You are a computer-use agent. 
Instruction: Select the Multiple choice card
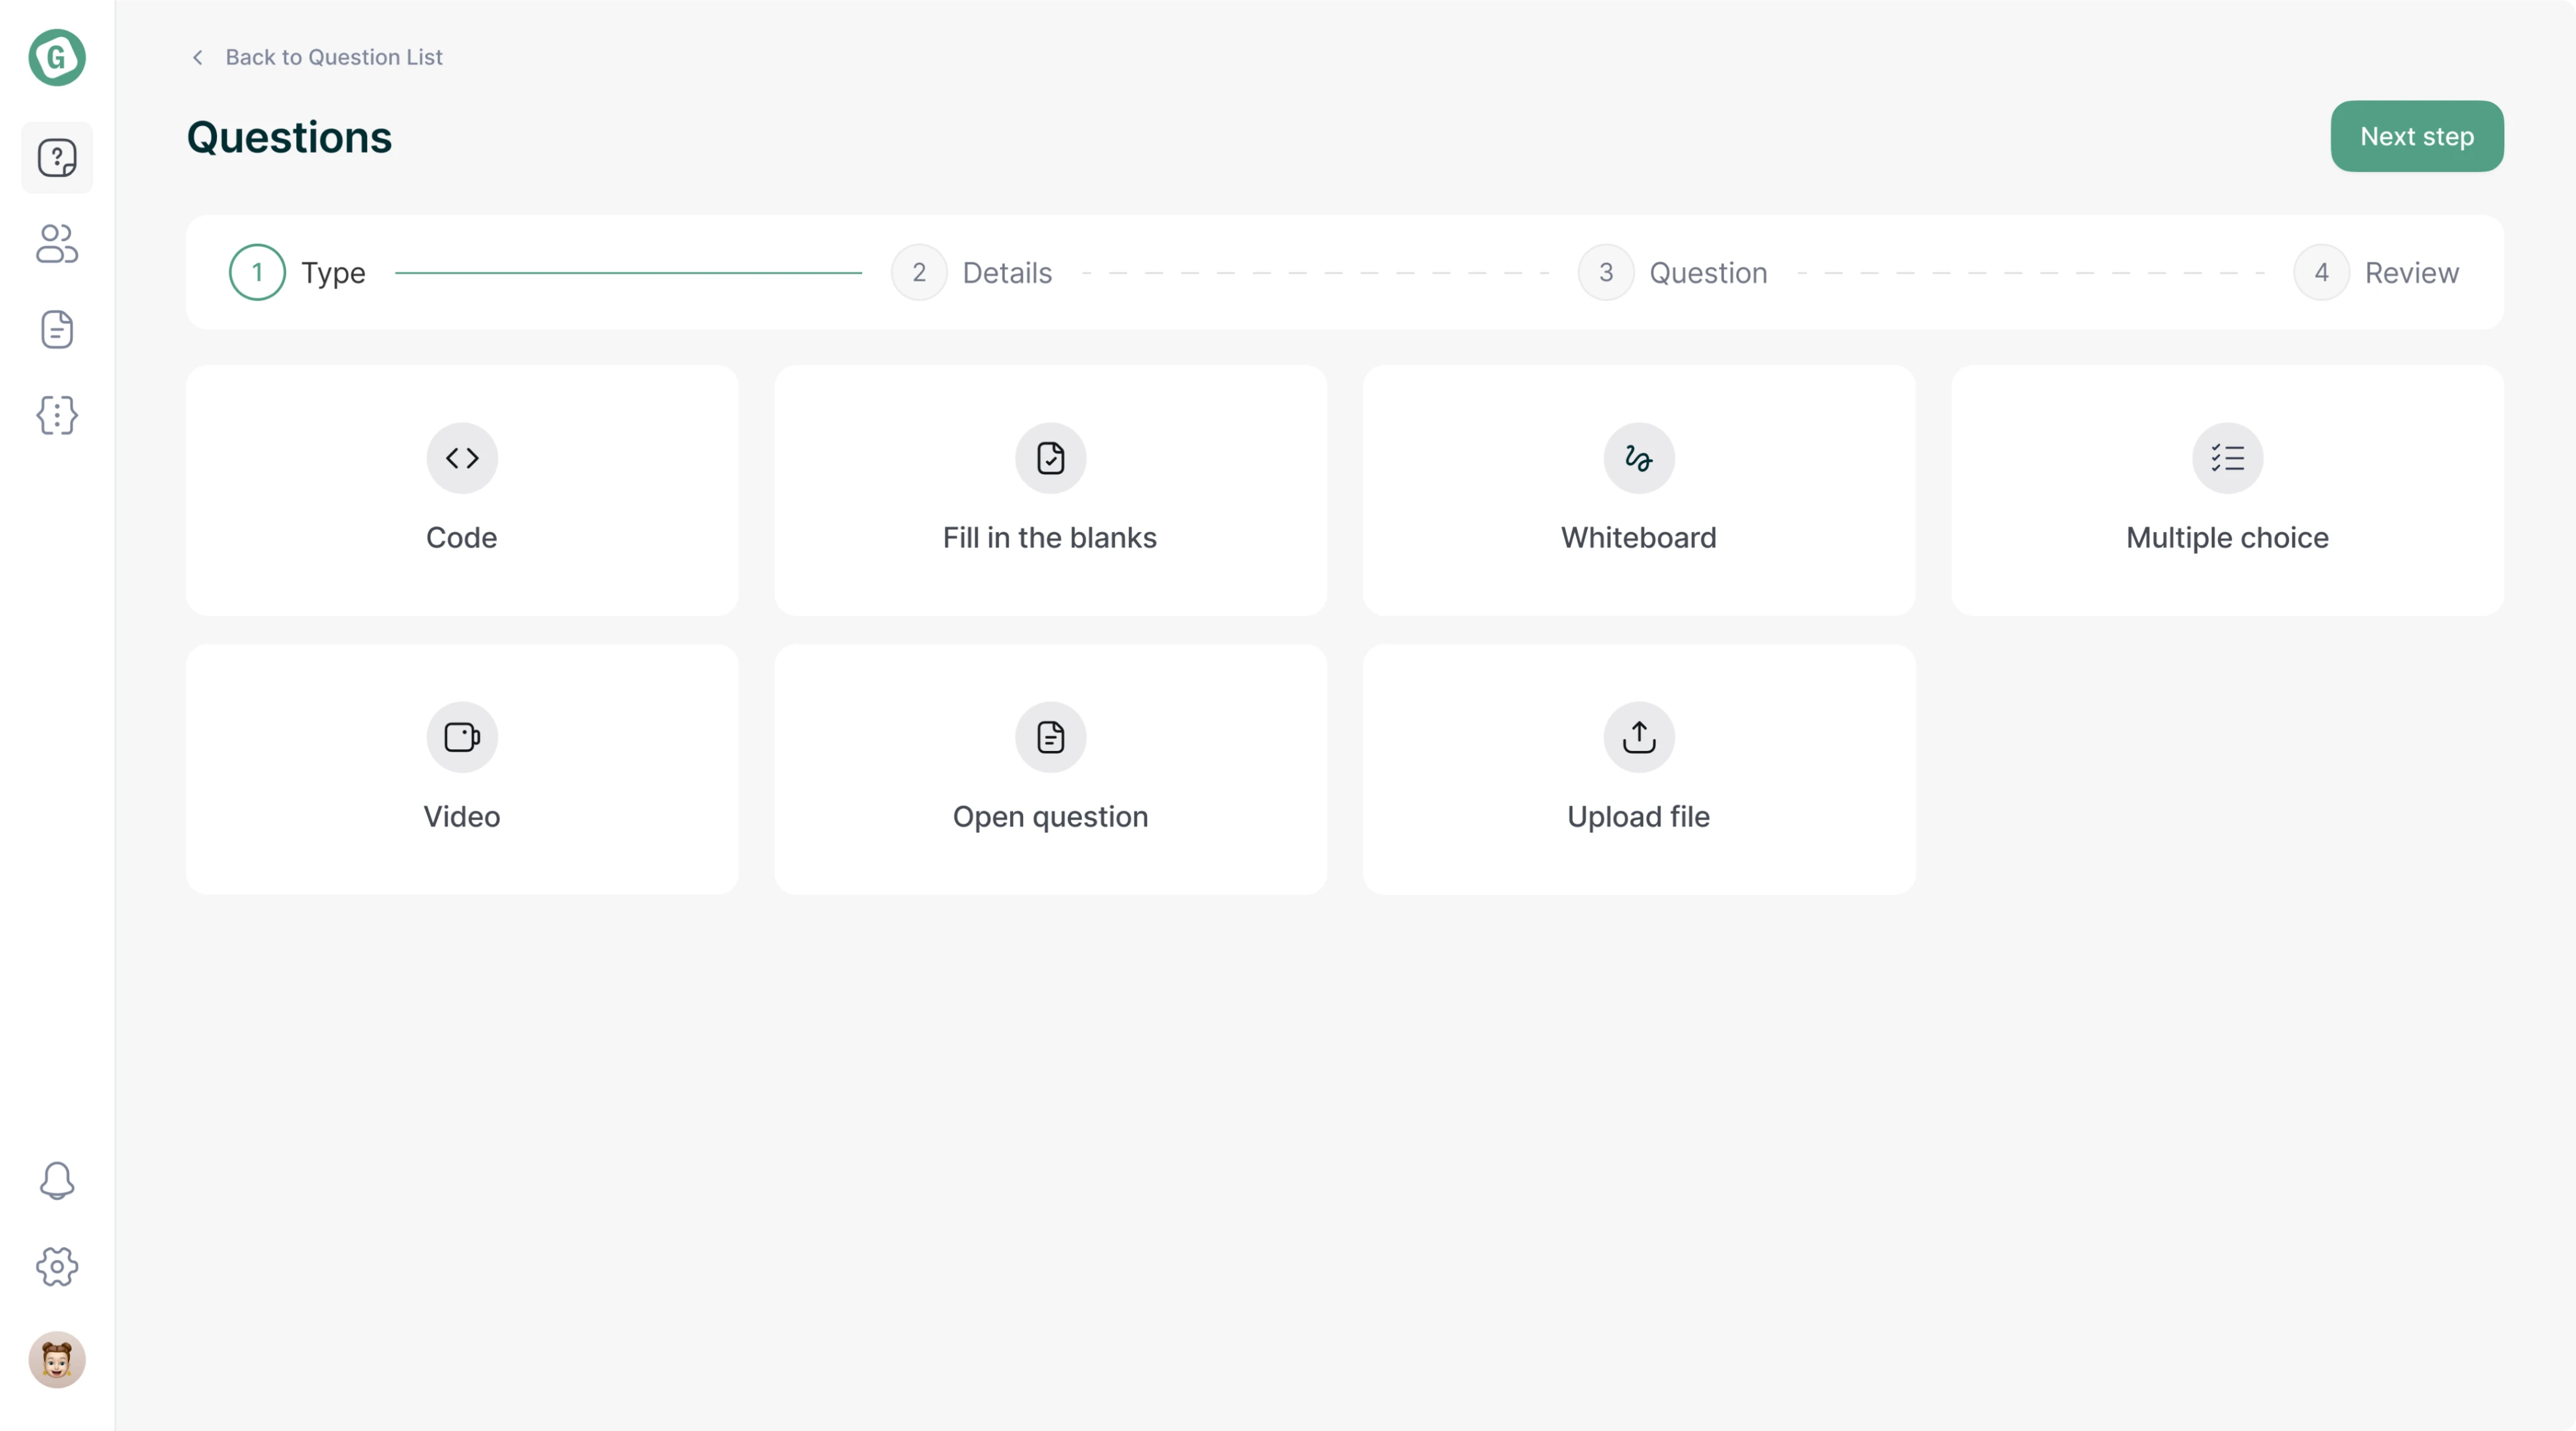pos(2227,490)
